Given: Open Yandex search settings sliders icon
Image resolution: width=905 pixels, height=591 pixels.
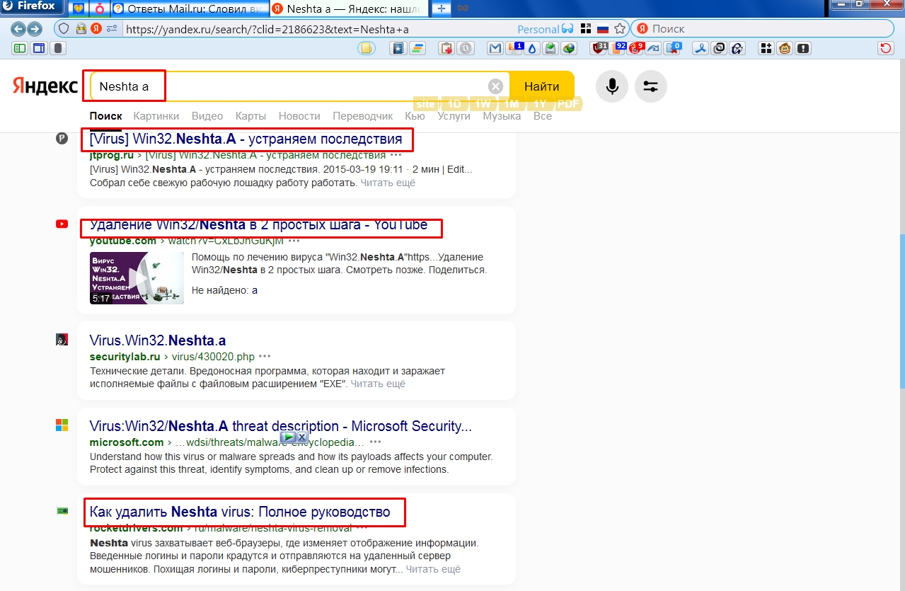Looking at the screenshot, I should (x=651, y=86).
